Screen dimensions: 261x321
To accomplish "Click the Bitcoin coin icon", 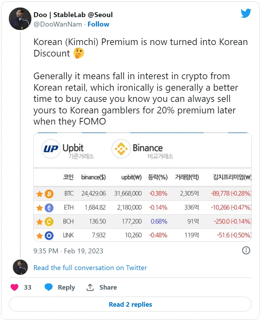I will 49,193.
